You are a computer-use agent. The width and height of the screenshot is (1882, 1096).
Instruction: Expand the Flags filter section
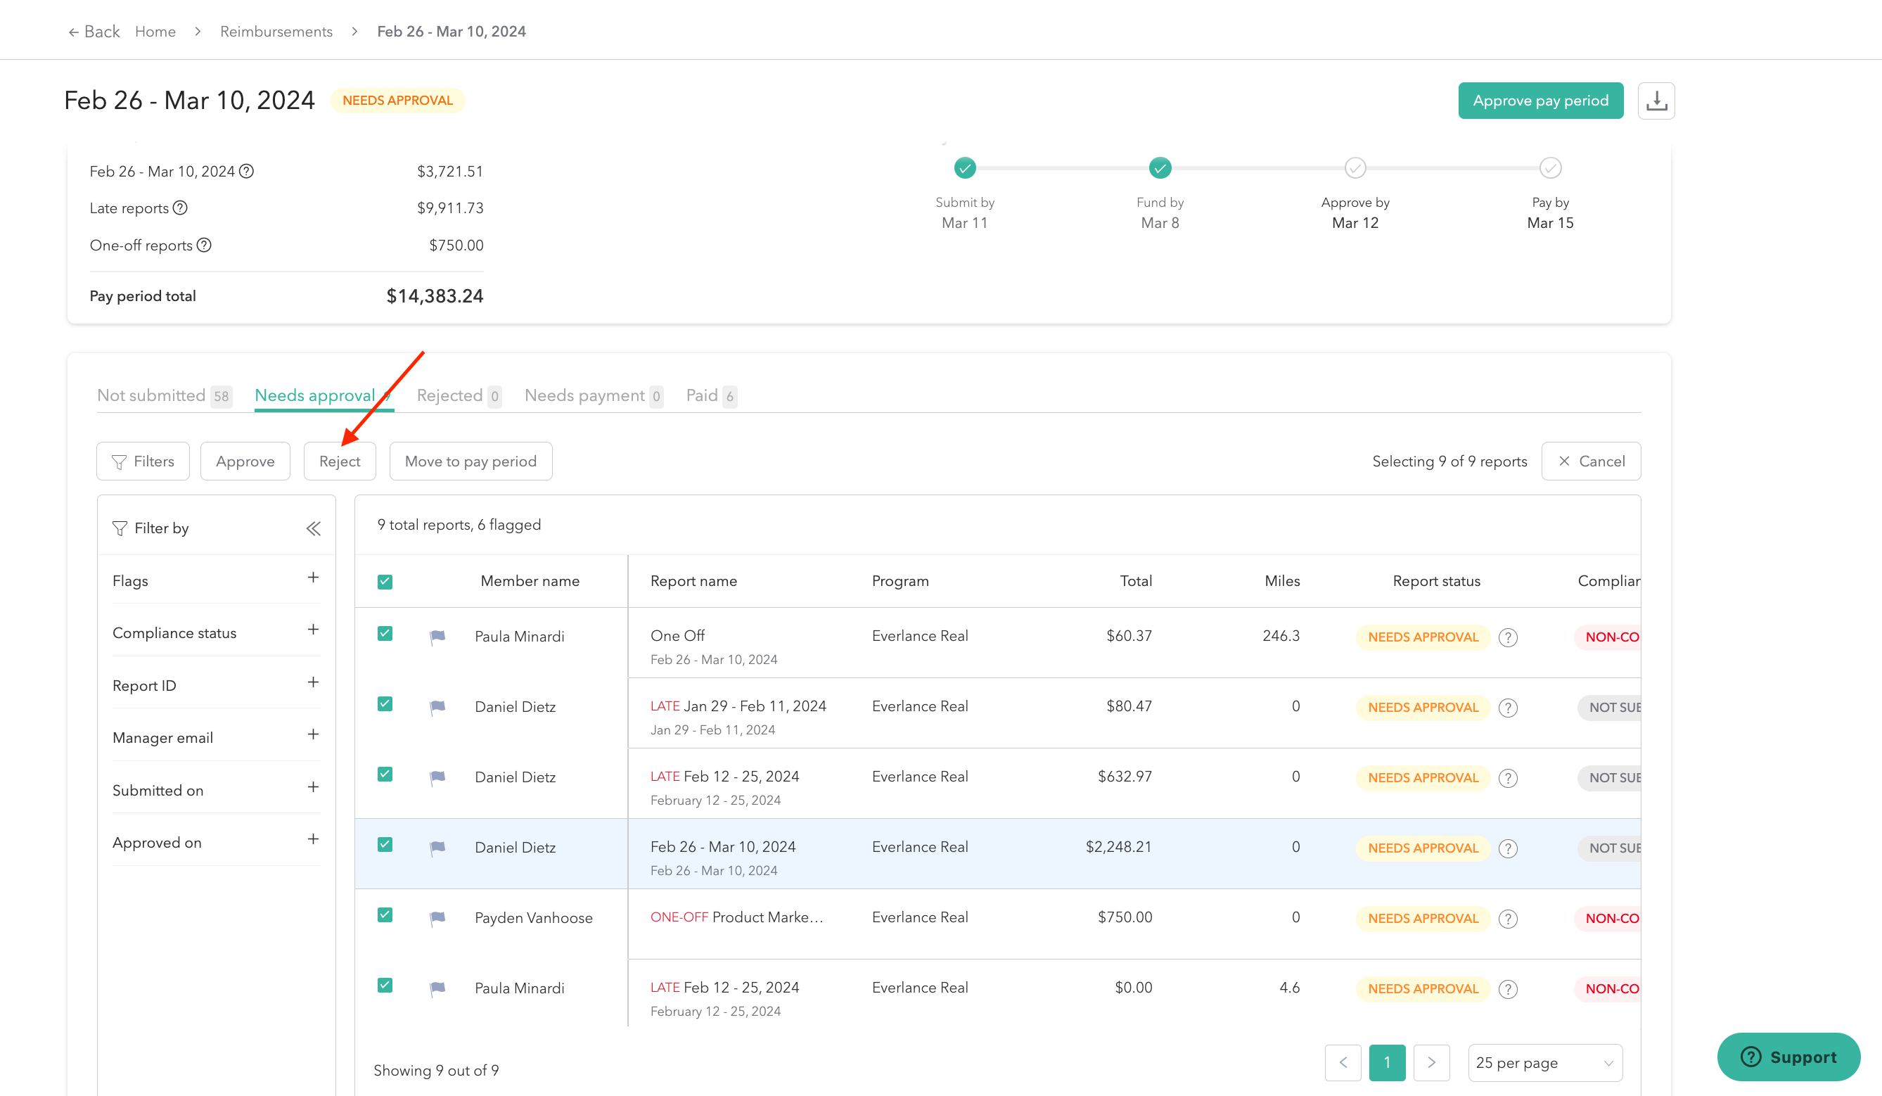pyautogui.click(x=313, y=578)
